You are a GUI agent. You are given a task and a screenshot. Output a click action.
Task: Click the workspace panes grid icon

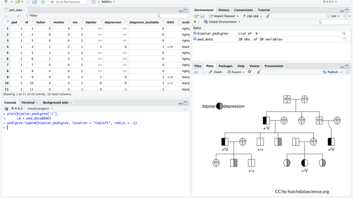(94, 2)
